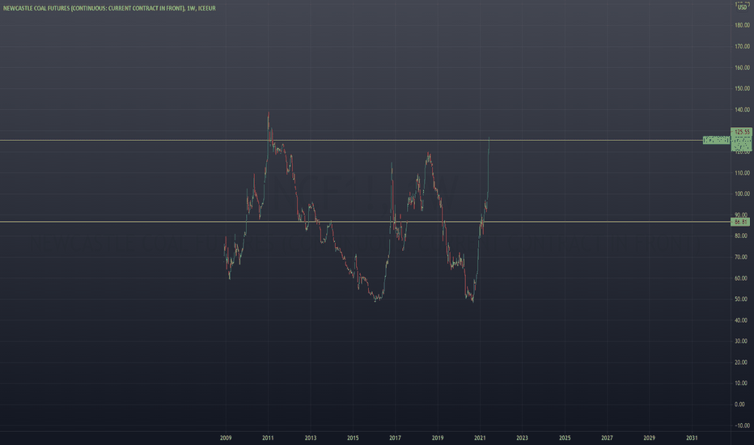Click the 2013 label on time axis
Image resolution: width=754 pixels, height=445 pixels.
click(x=310, y=438)
